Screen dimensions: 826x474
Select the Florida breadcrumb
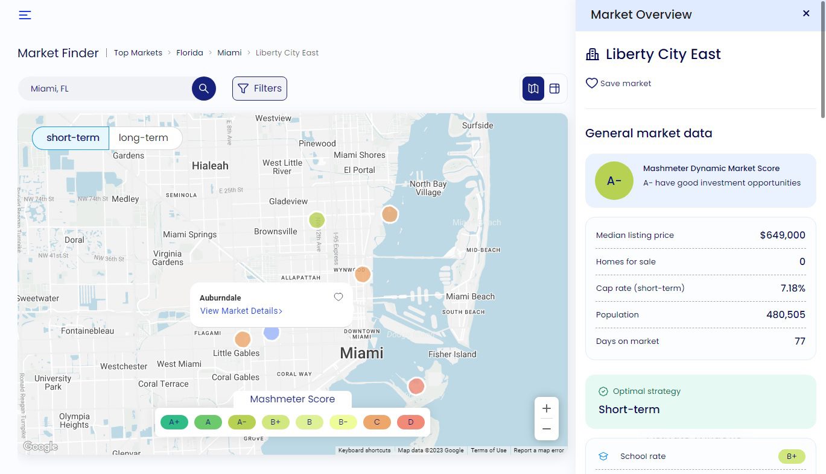pyautogui.click(x=189, y=52)
